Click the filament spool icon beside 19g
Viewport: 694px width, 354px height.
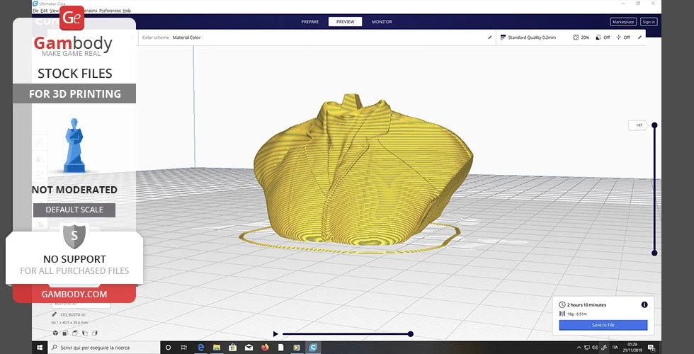(562, 314)
